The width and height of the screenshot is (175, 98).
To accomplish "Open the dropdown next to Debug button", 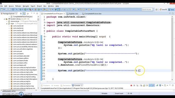I will coord(23,10).
